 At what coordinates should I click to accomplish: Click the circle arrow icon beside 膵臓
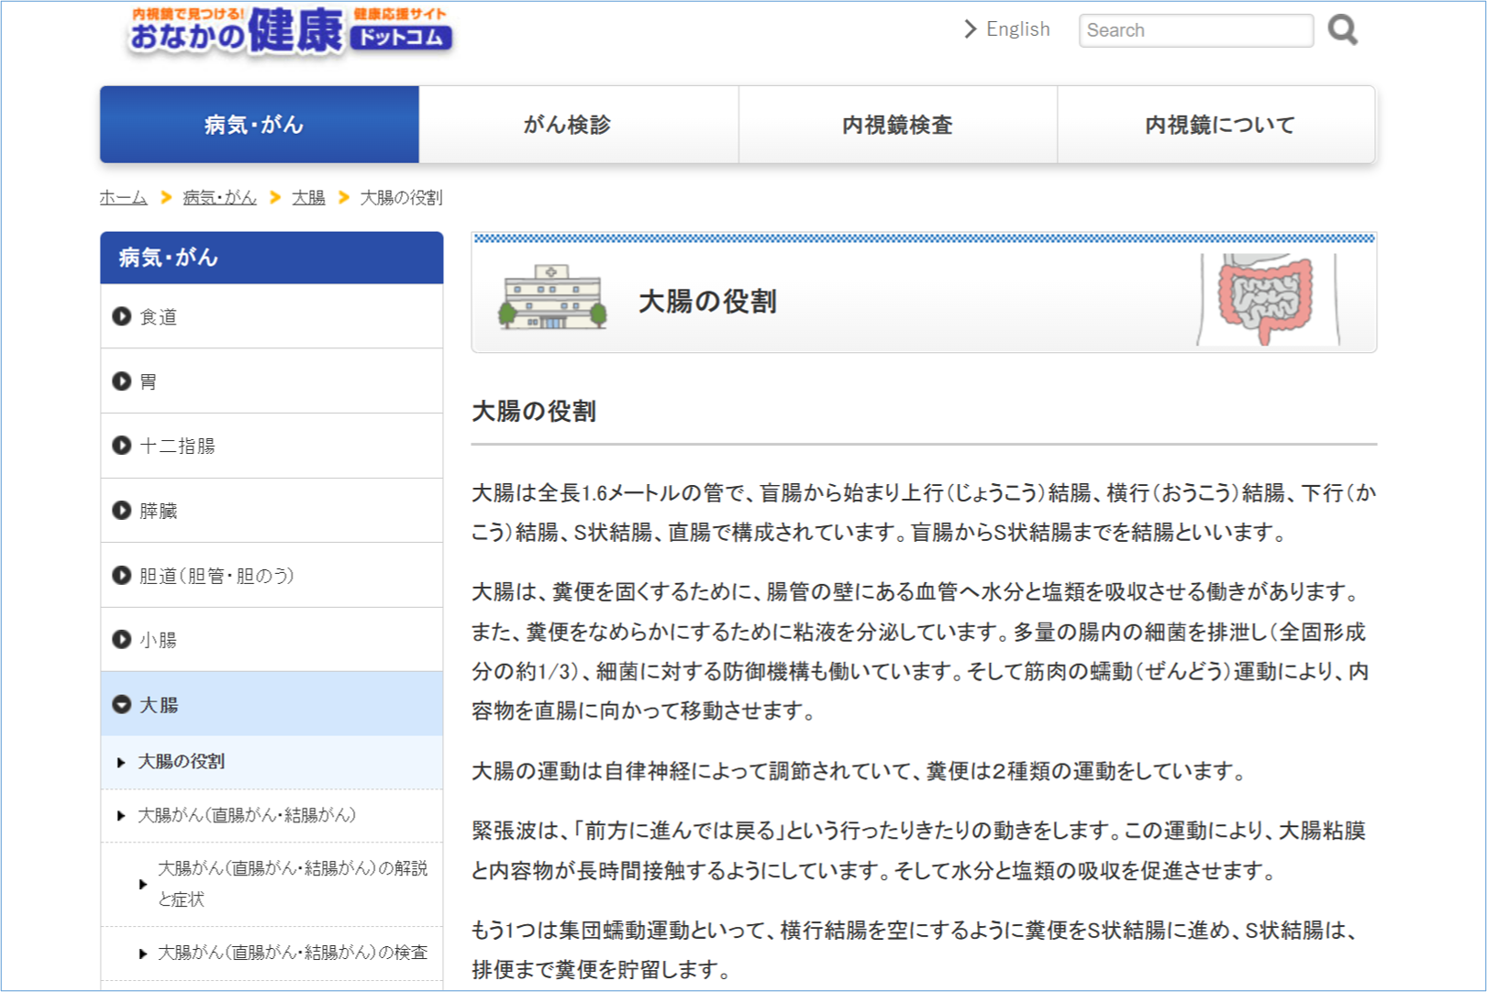[x=122, y=511]
